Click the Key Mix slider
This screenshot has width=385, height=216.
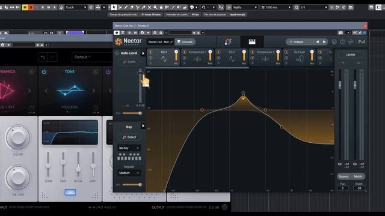132,185
